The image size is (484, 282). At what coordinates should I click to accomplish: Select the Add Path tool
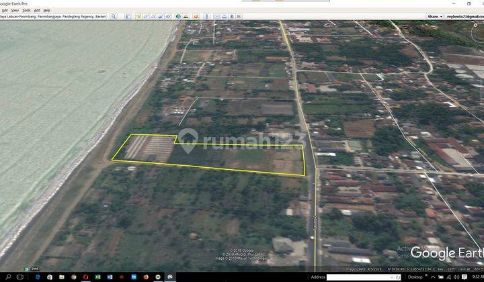[x=153, y=16]
